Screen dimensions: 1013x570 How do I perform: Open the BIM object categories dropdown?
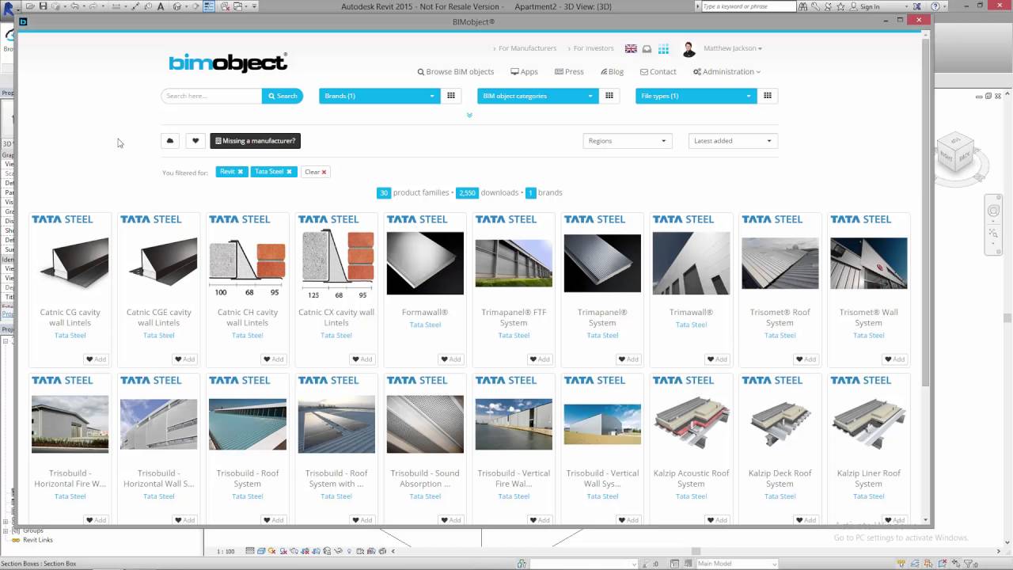tap(537, 96)
